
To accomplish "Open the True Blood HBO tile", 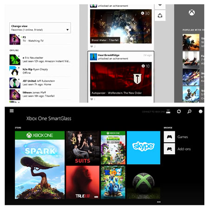I will click(83, 183).
